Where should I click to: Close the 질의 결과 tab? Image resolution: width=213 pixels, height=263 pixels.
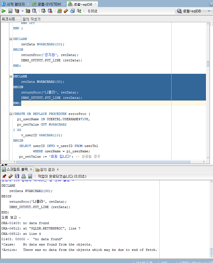tap(58, 170)
